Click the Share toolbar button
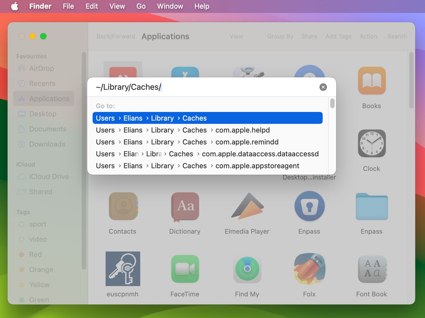Viewport: 425px width, 318px height. [x=309, y=36]
